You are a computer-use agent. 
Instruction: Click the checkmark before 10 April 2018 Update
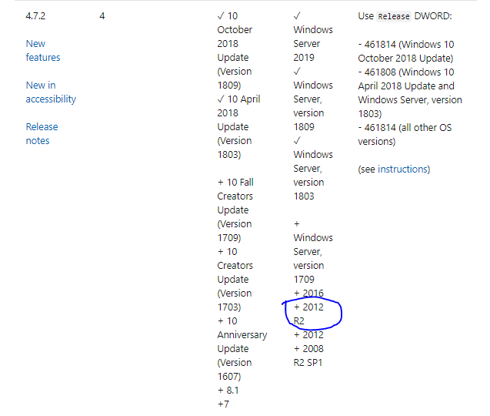pyautogui.click(x=221, y=99)
